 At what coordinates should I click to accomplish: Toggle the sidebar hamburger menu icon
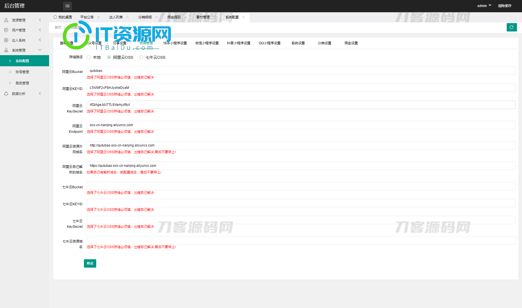tap(67, 6)
